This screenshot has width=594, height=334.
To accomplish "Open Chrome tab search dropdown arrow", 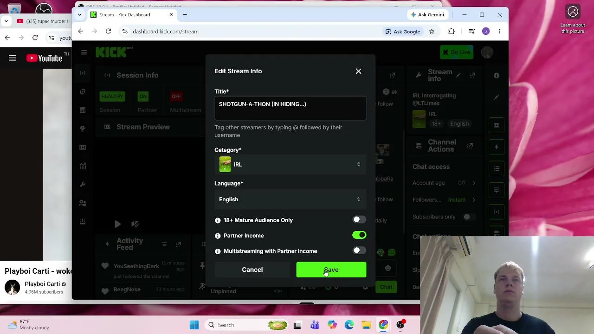I will 79,15.
